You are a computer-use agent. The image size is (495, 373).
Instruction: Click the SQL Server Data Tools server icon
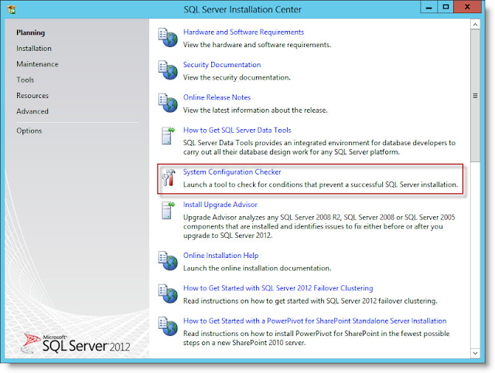[168, 136]
